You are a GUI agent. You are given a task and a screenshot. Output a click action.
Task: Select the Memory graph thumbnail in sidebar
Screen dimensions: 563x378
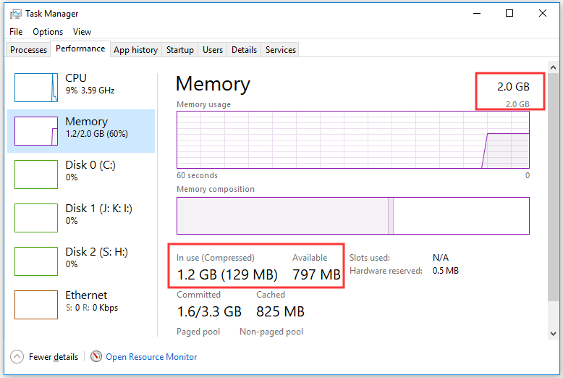point(36,130)
